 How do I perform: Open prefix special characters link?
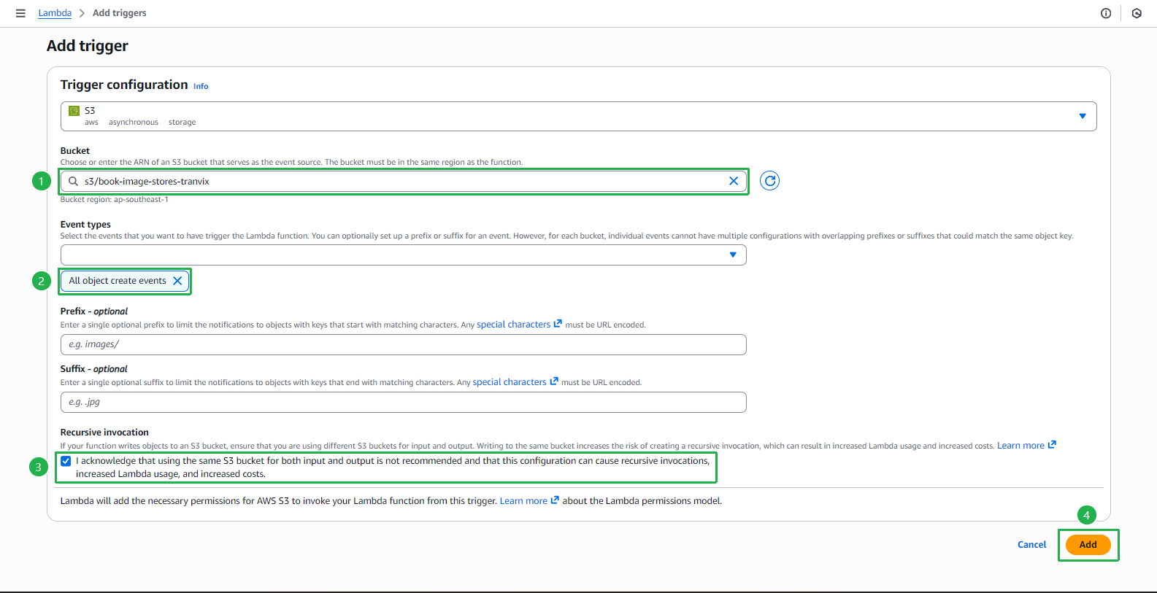point(513,325)
